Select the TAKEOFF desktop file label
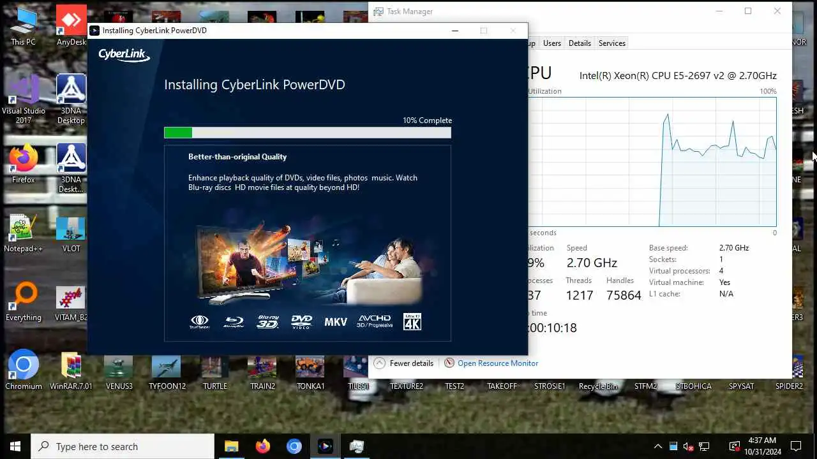The image size is (817, 459). pyautogui.click(x=502, y=386)
